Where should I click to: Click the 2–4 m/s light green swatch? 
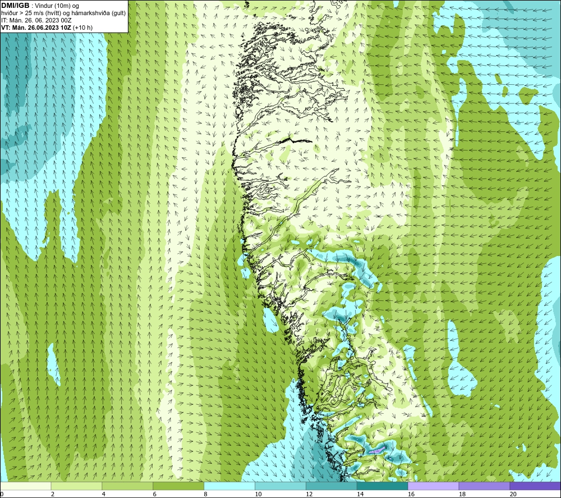[76, 486]
